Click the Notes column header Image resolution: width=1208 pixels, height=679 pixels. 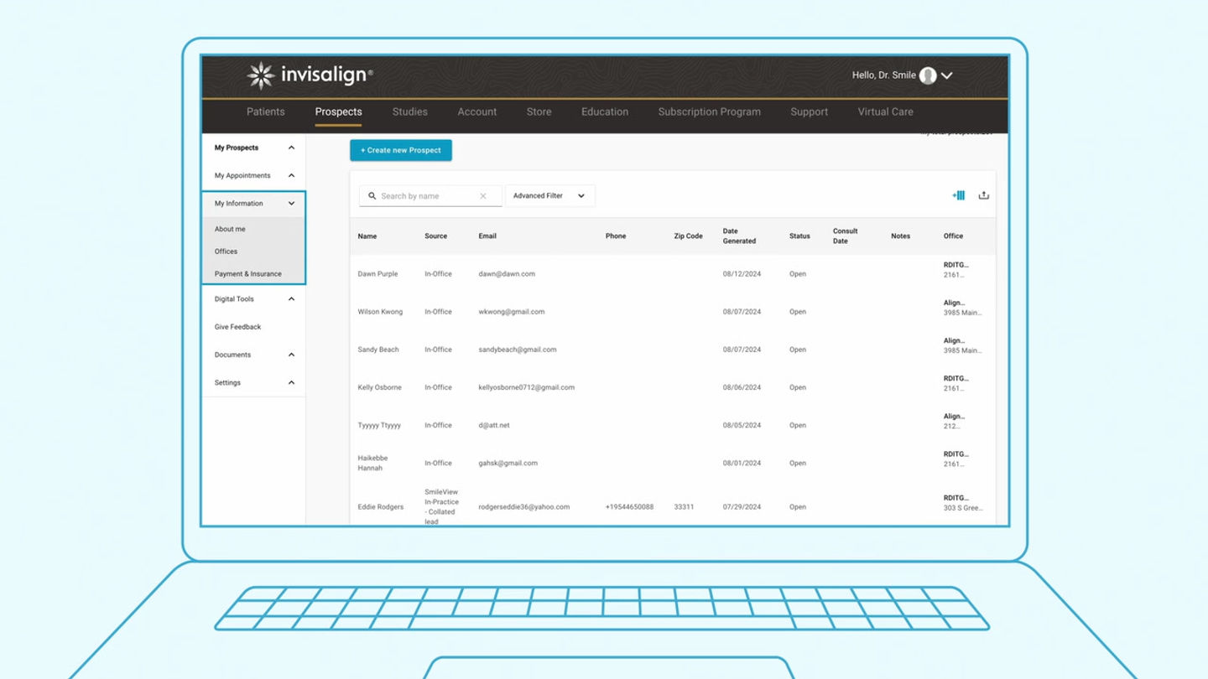click(901, 236)
